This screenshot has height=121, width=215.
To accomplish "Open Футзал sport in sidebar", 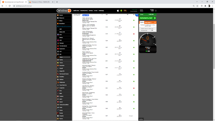I will point(64,119).
